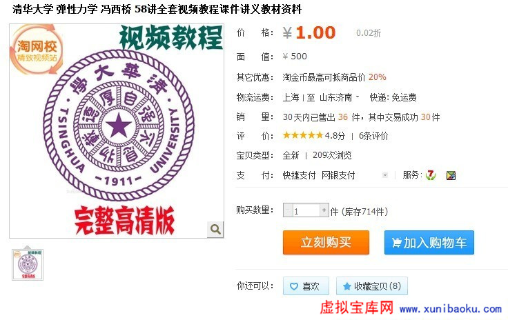The width and height of the screenshot is (508, 320).
Task: Decrease the purchase quantity with the minus button
Action: pyautogui.click(x=287, y=210)
